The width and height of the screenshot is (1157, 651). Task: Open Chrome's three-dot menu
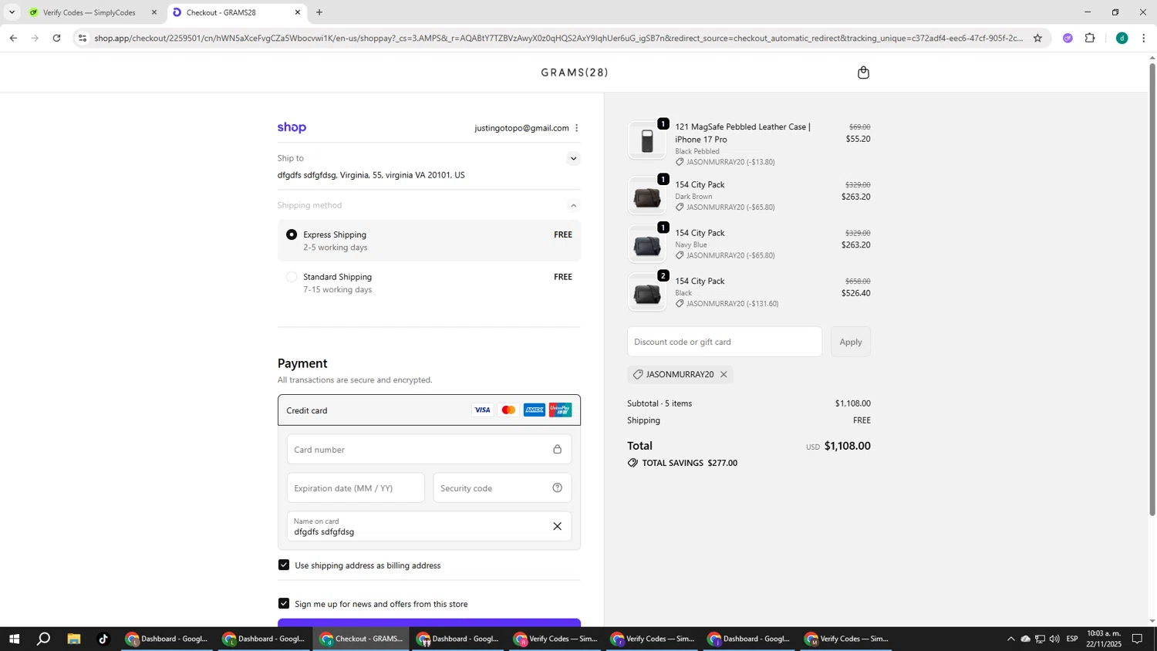[1143, 38]
